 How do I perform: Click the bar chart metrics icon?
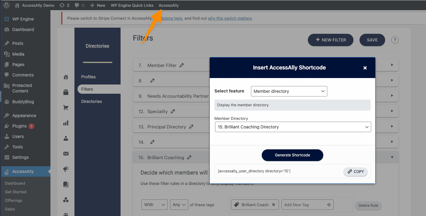point(66,123)
